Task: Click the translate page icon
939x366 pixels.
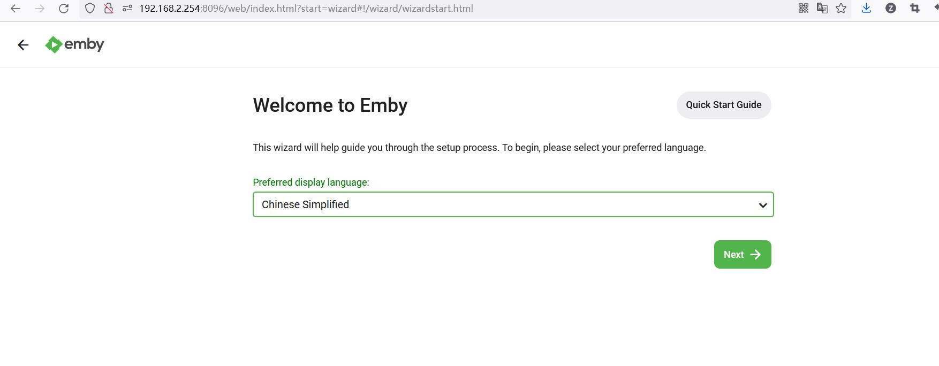Action: pos(822,8)
